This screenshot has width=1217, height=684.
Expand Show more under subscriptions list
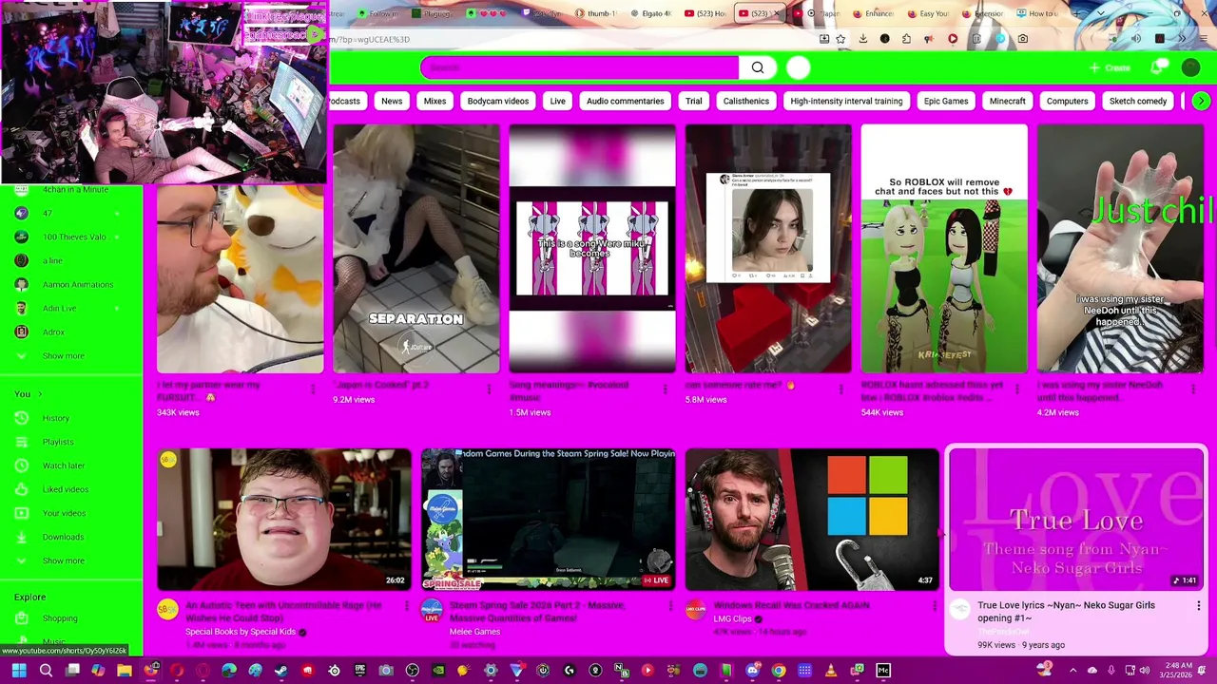[63, 356]
